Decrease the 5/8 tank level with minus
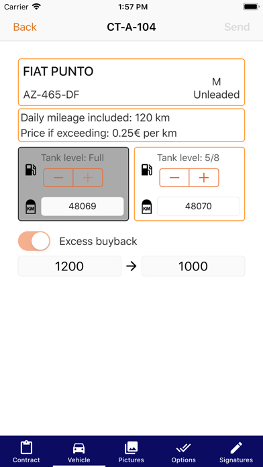This screenshot has height=467, width=263. tap(174, 178)
